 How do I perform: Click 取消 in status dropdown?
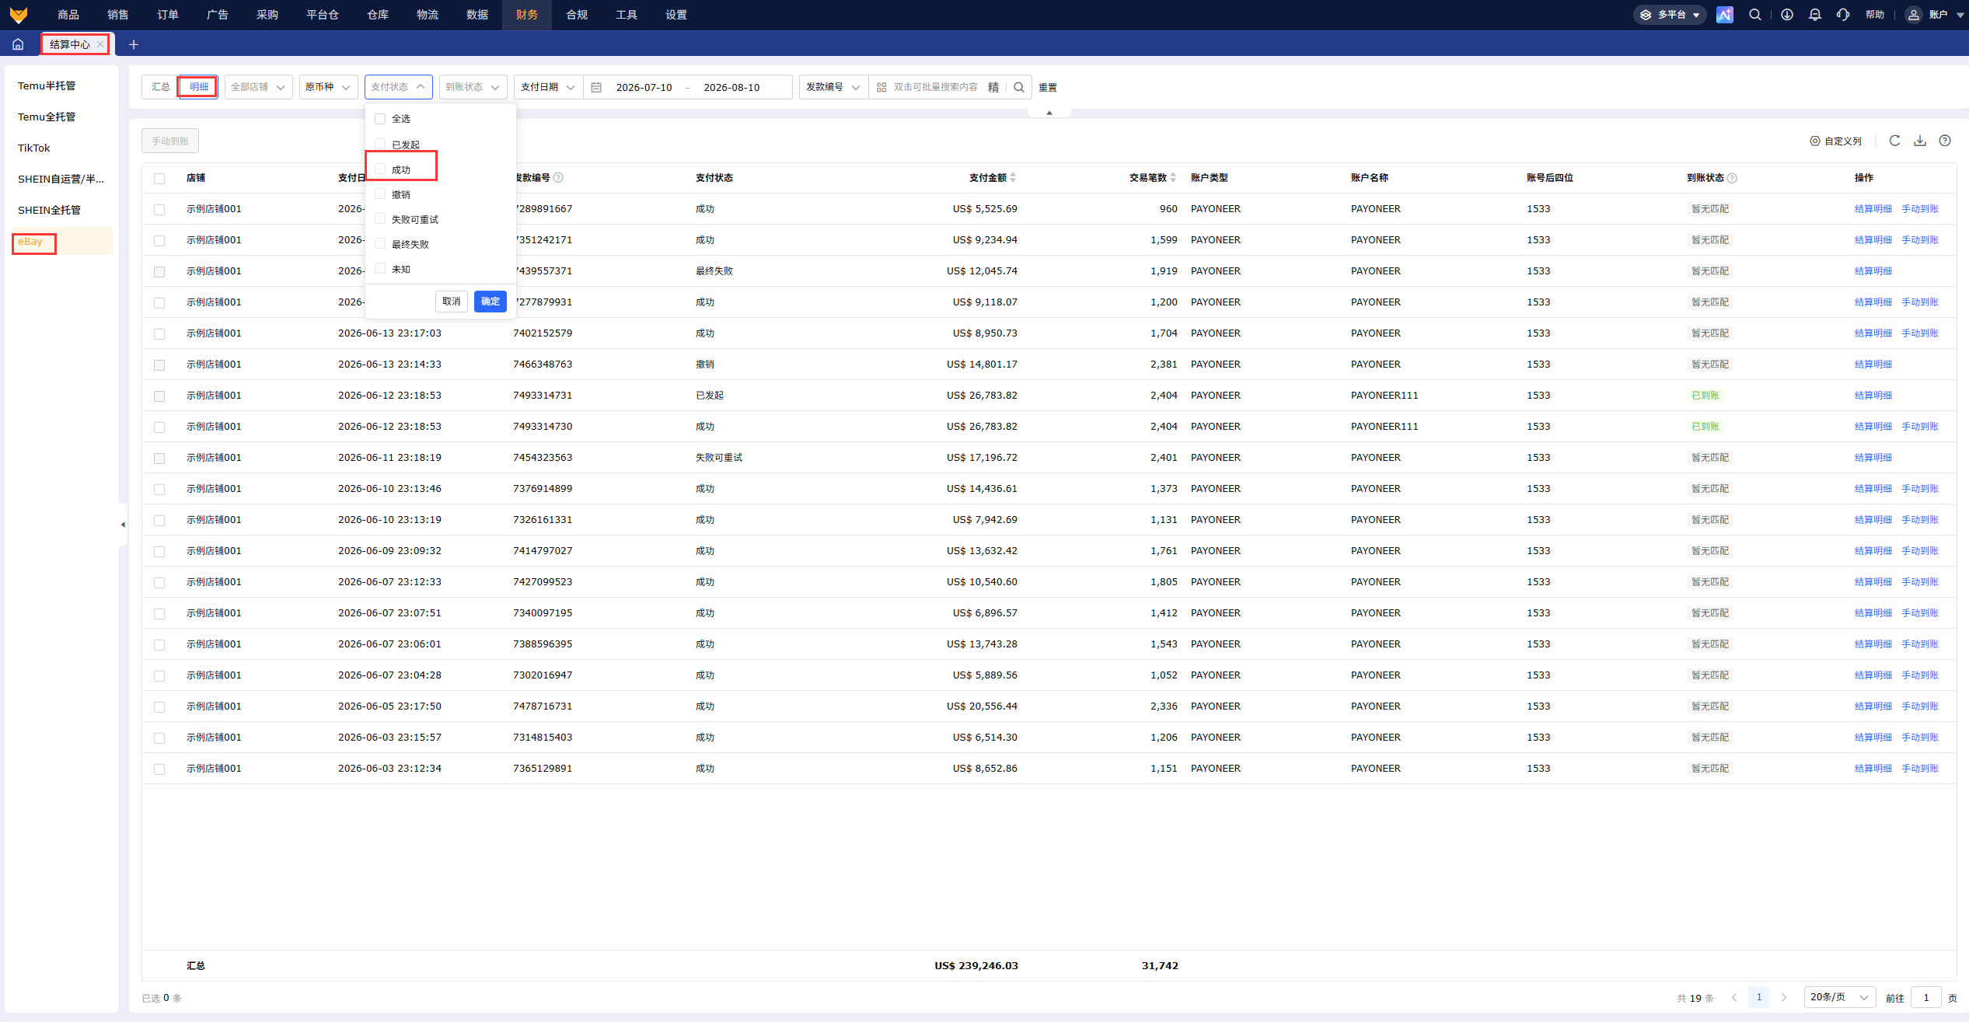451,302
